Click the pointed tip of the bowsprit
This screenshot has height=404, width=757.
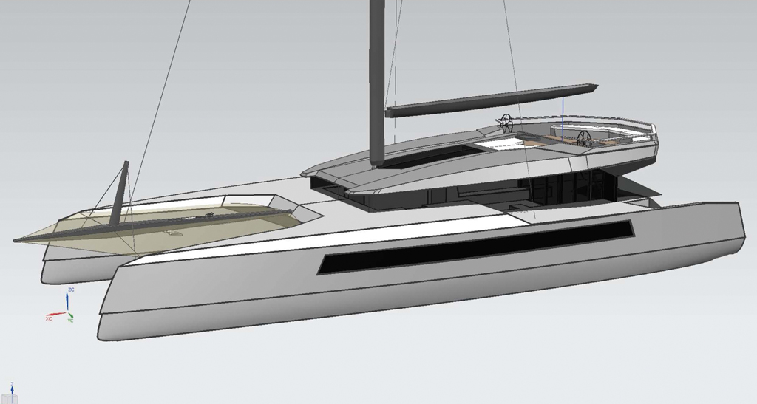pos(16,239)
